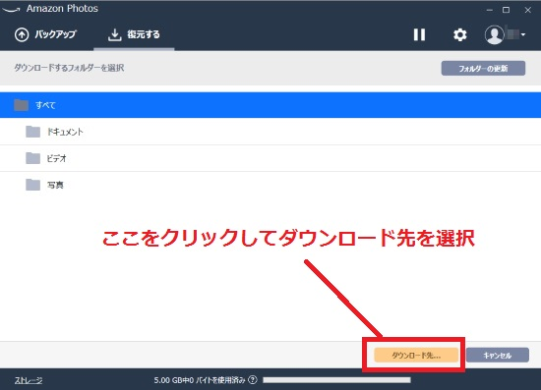Image resolution: width=541 pixels, height=390 pixels.
Task: Click the 写真 folder icon
Action: point(32,185)
